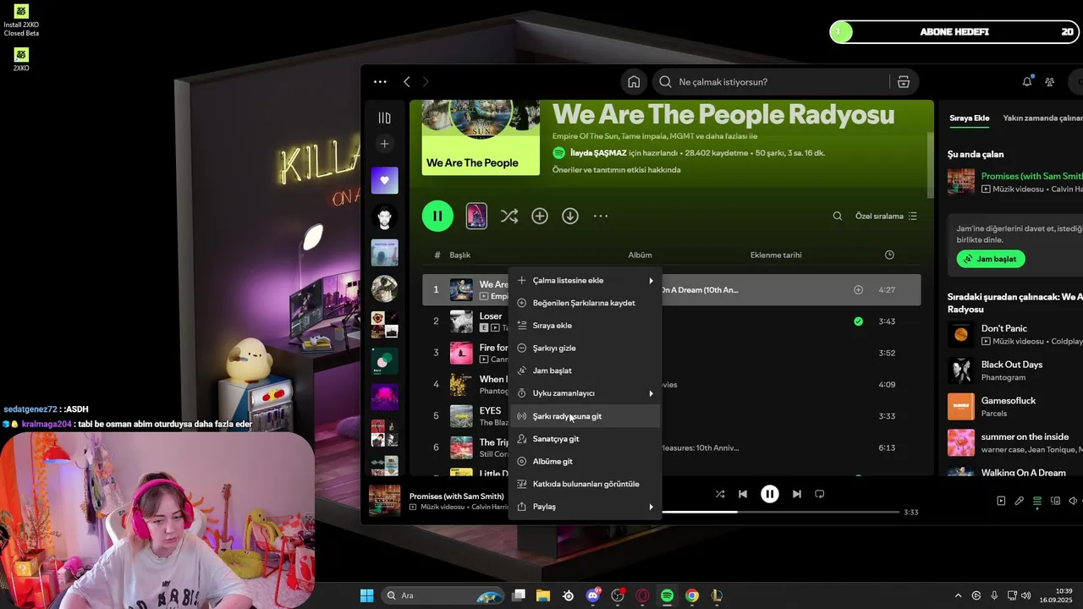Search within the playlist using magnifier icon

tap(838, 217)
